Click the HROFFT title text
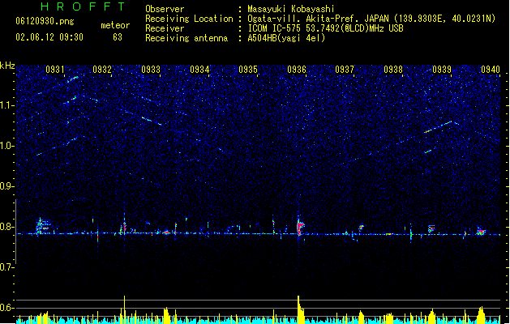The width and height of the screenshot is (510, 324). [x=84, y=6]
